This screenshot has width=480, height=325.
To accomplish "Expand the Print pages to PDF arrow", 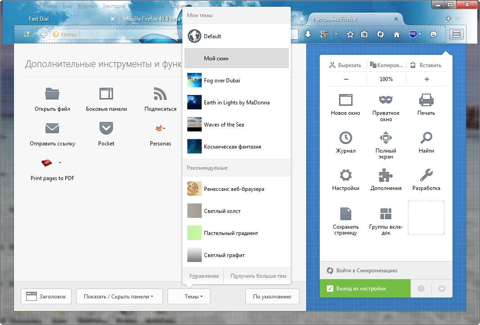I will pyautogui.click(x=60, y=162).
